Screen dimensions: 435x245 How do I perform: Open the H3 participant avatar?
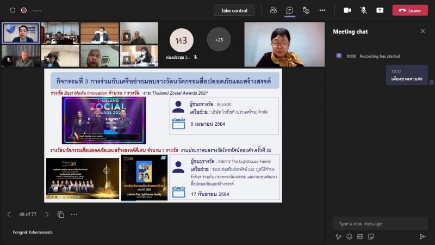[182, 40]
